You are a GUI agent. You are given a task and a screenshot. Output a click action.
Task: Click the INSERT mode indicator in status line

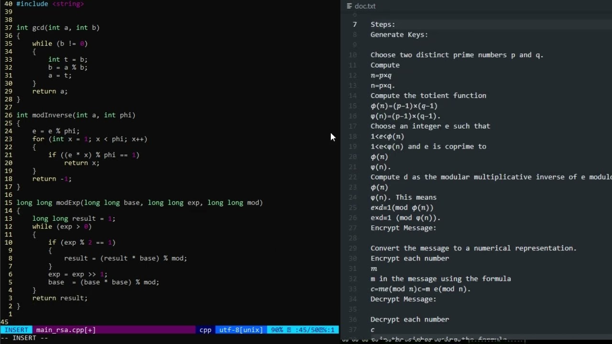pyautogui.click(x=16, y=330)
